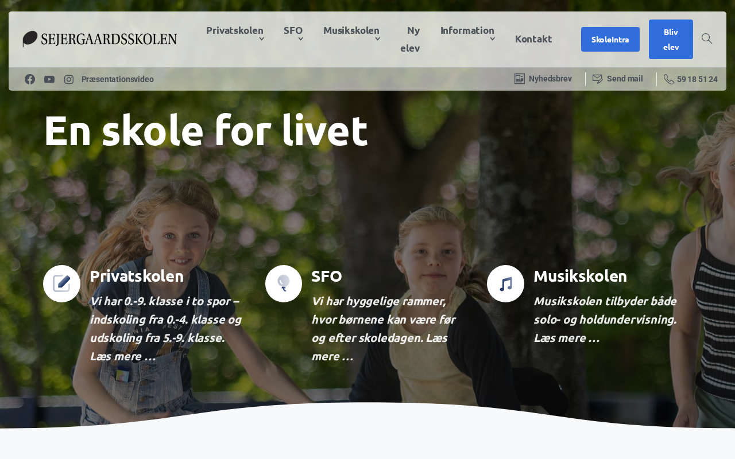Image resolution: width=735 pixels, height=459 pixels.
Task: Click the SFO balloon circle icon
Action: [x=284, y=283]
